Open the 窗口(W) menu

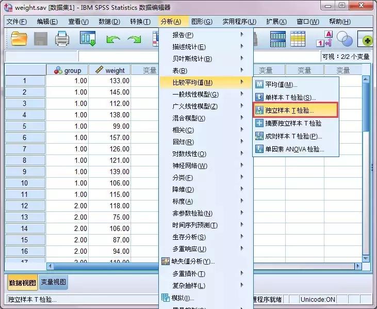click(308, 22)
